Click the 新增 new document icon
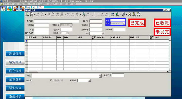The width and height of the screenshot is (182, 99). click(x=31, y=14)
